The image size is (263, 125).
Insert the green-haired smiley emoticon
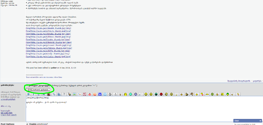pos(227,94)
